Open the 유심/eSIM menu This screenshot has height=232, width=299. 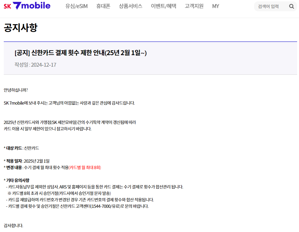(76, 6)
